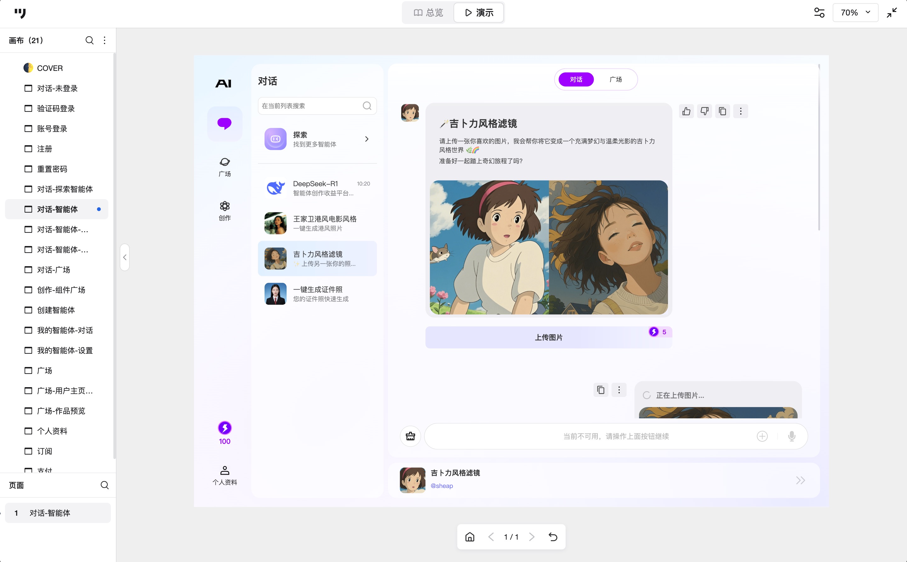Screen dimensions: 907x562
Task: Open 一键生成证件照 conversation
Action: pos(317,294)
